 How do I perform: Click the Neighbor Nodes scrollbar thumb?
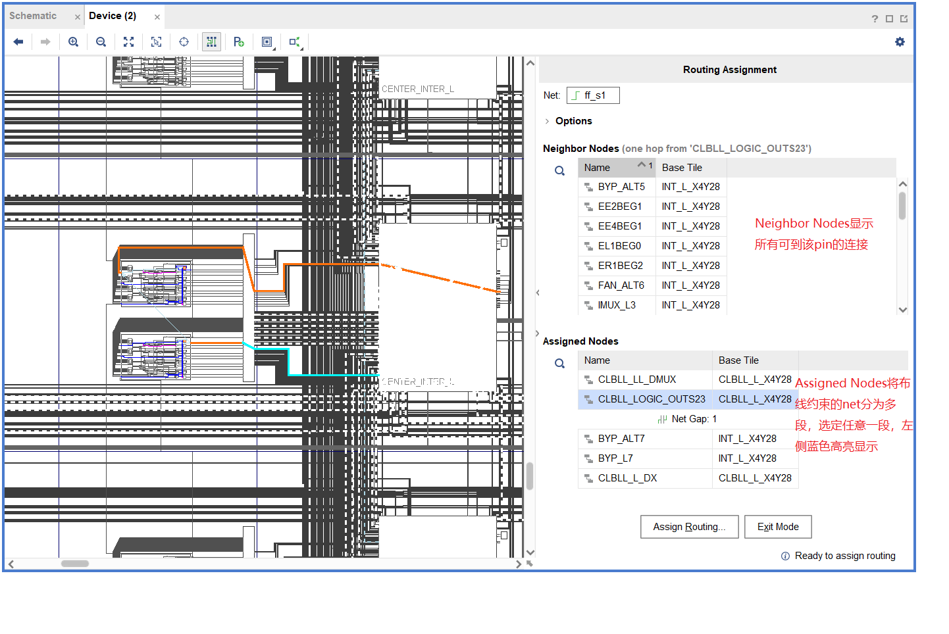pos(902,205)
